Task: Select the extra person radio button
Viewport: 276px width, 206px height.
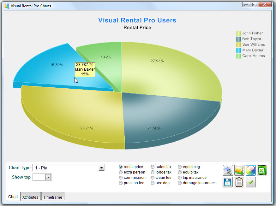Action: click(121, 172)
